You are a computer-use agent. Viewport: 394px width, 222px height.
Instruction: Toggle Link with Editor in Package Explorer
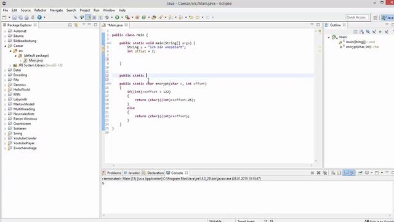(x=76, y=25)
